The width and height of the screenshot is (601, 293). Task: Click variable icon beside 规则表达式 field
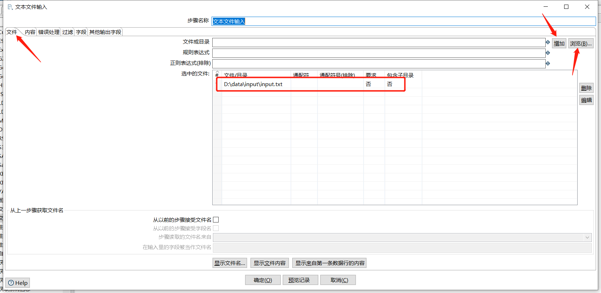point(548,53)
